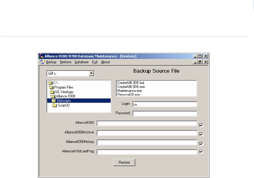Click the Script32 folder icon
This screenshot has width=254, height=178.
click(55, 105)
